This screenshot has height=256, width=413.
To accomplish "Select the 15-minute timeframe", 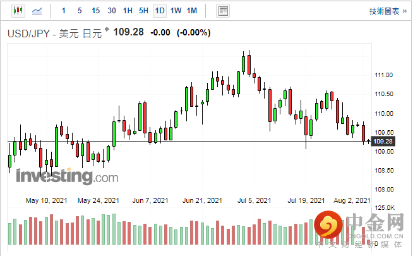I will pos(95,11).
